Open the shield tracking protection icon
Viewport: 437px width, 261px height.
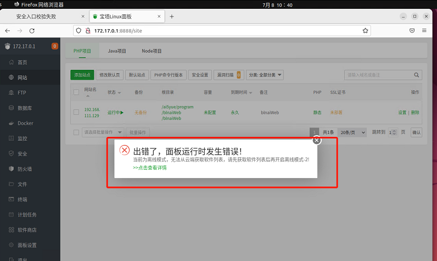(79, 31)
